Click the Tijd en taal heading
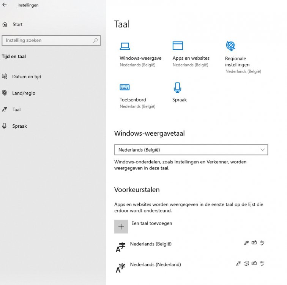The width and height of the screenshot is (287, 285). (14, 56)
